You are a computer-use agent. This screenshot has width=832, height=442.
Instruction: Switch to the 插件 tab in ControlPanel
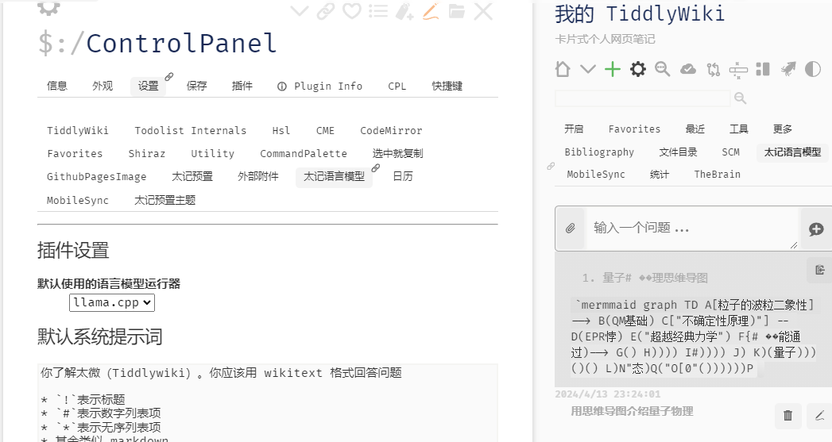pos(242,86)
